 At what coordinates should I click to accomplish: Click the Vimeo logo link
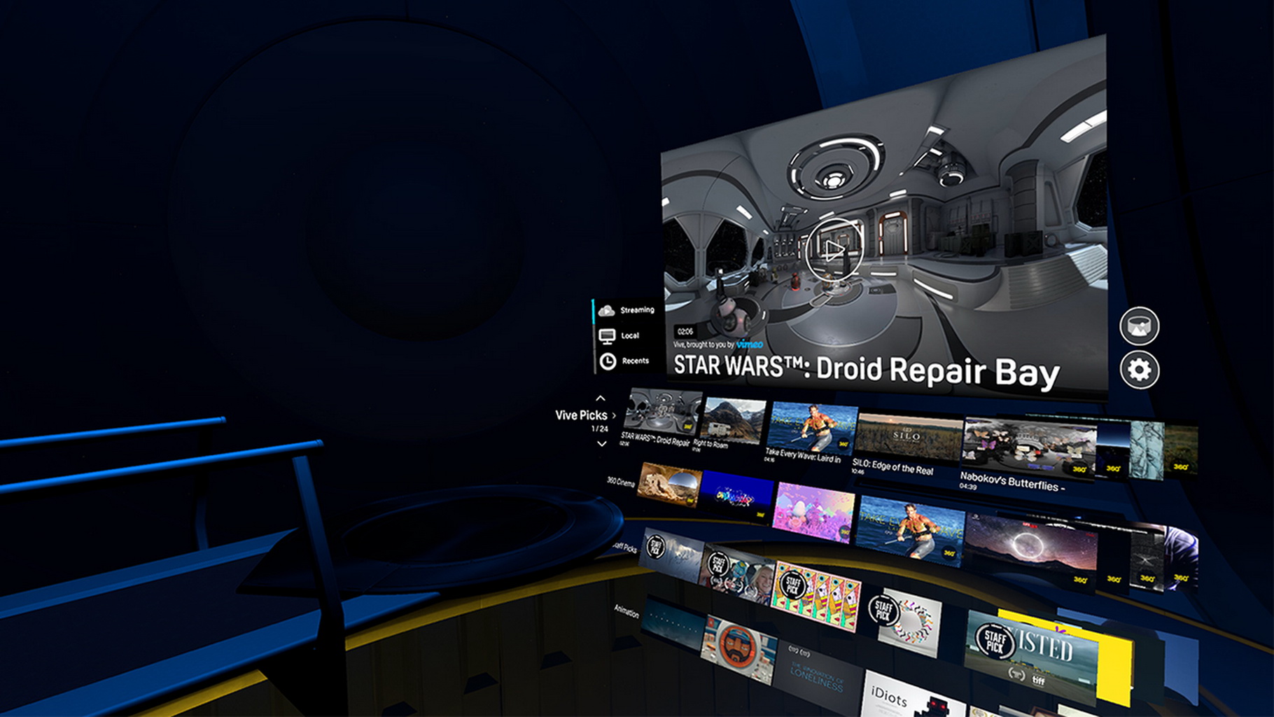coord(749,344)
